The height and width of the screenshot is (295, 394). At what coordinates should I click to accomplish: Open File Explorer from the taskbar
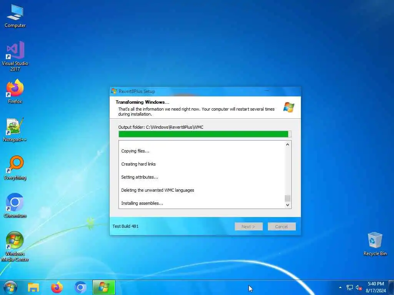click(33, 287)
